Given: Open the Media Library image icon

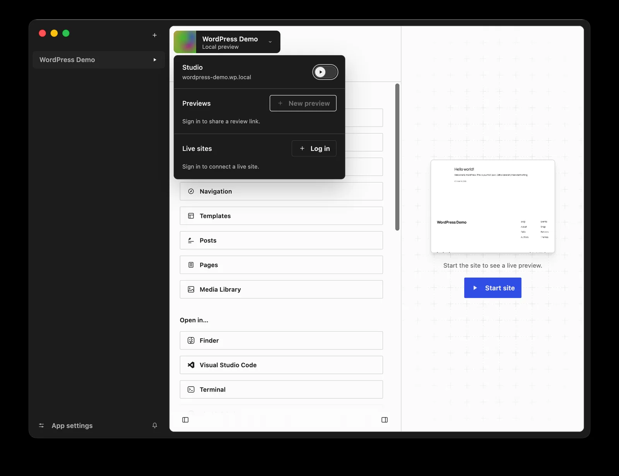Looking at the screenshot, I should tap(191, 289).
